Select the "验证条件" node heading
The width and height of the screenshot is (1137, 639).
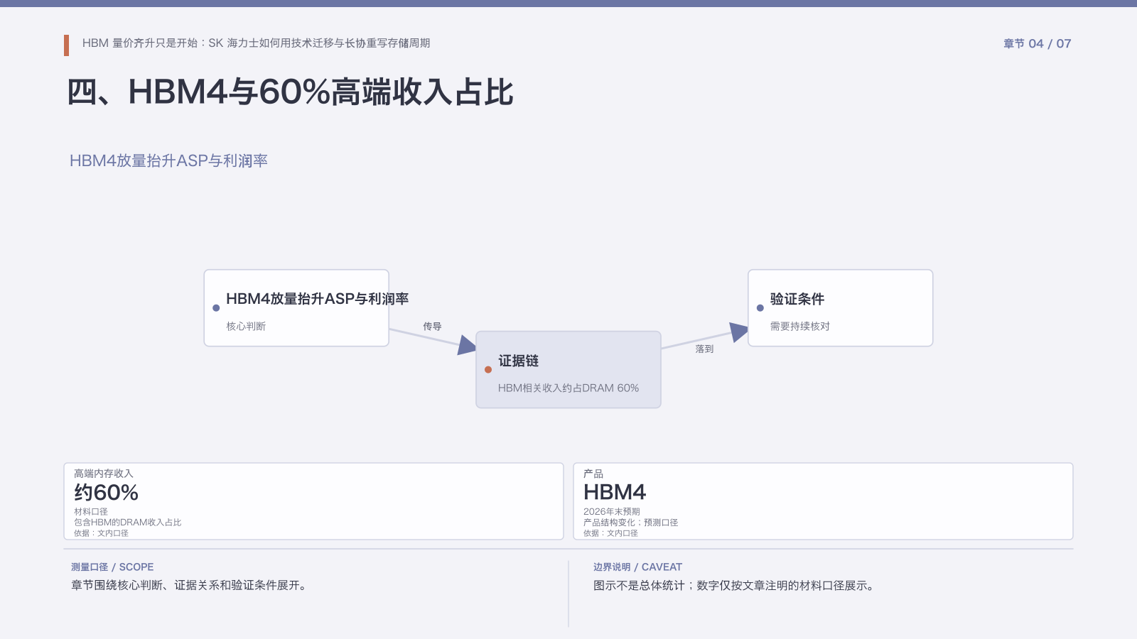[797, 299]
